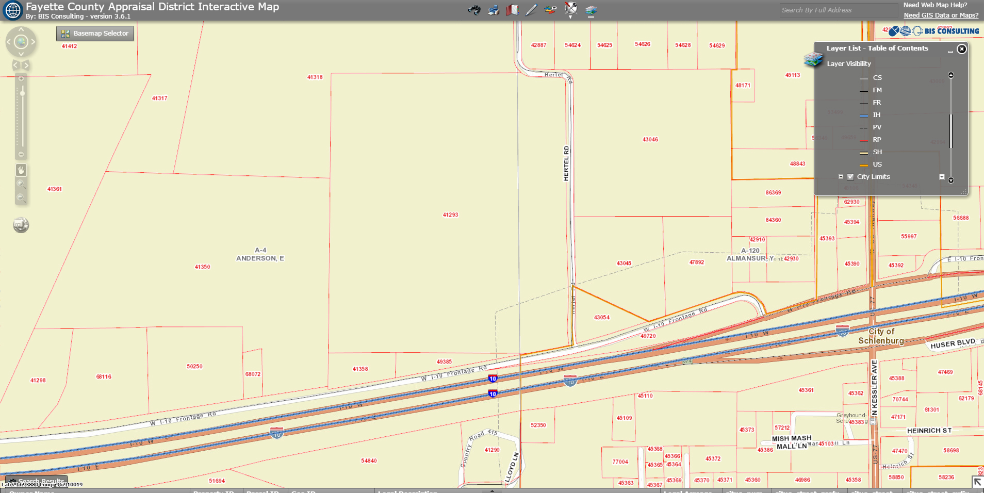Go to previous map extent arrow
Screen dimensions: 984x493
[x=15, y=65]
